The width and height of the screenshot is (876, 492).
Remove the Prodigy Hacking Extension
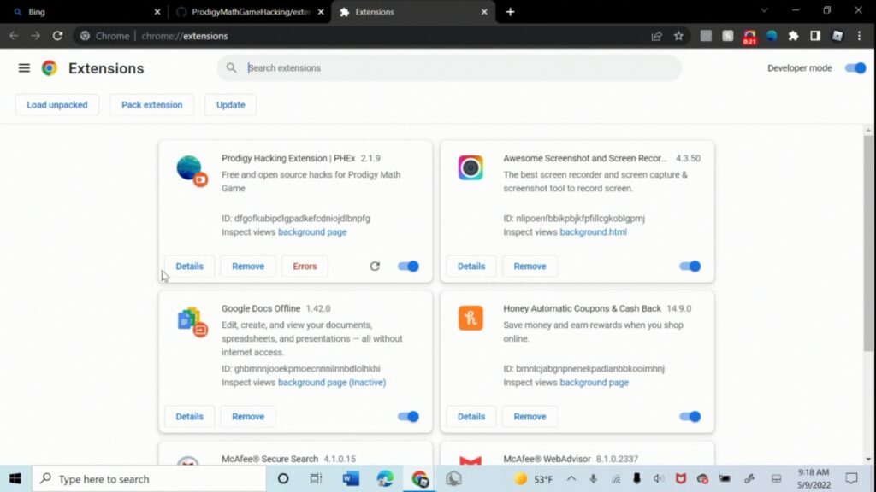point(248,266)
